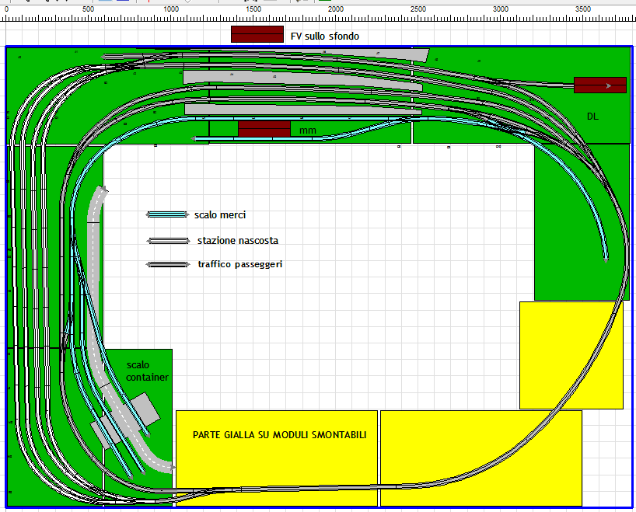
Task: Click the 'FV sullo sfondo' text label
Action: [x=324, y=36]
